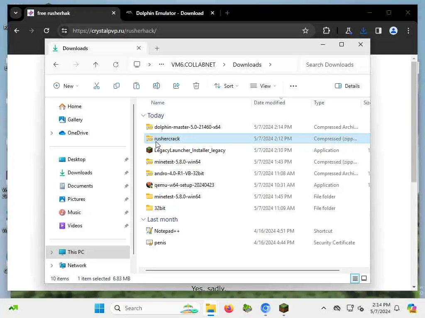The width and height of the screenshot is (425, 318).
Task: Click File Explorer taskbar icon
Action: click(210, 308)
